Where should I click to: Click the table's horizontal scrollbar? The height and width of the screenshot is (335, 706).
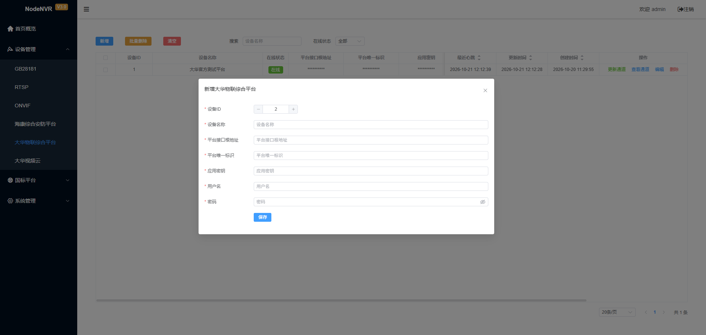[x=341, y=300]
